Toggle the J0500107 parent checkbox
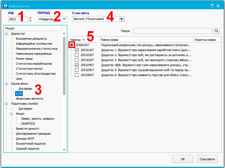Screen dimensions: 225x168 pos(72,45)
